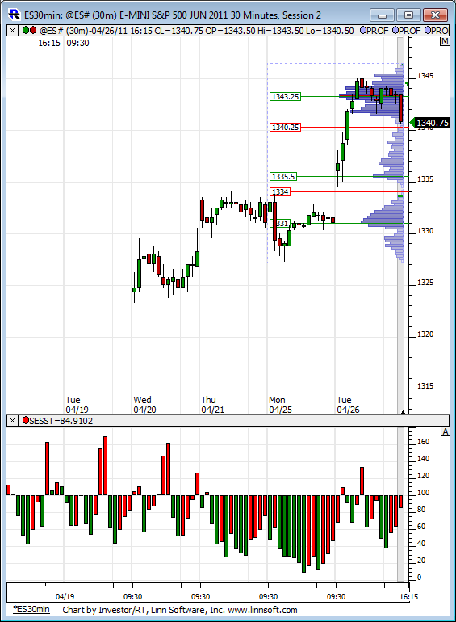Open the *ES30min chart name link
Image resolution: width=456 pixels, height=622 pixels.
(x=31, y=609)
